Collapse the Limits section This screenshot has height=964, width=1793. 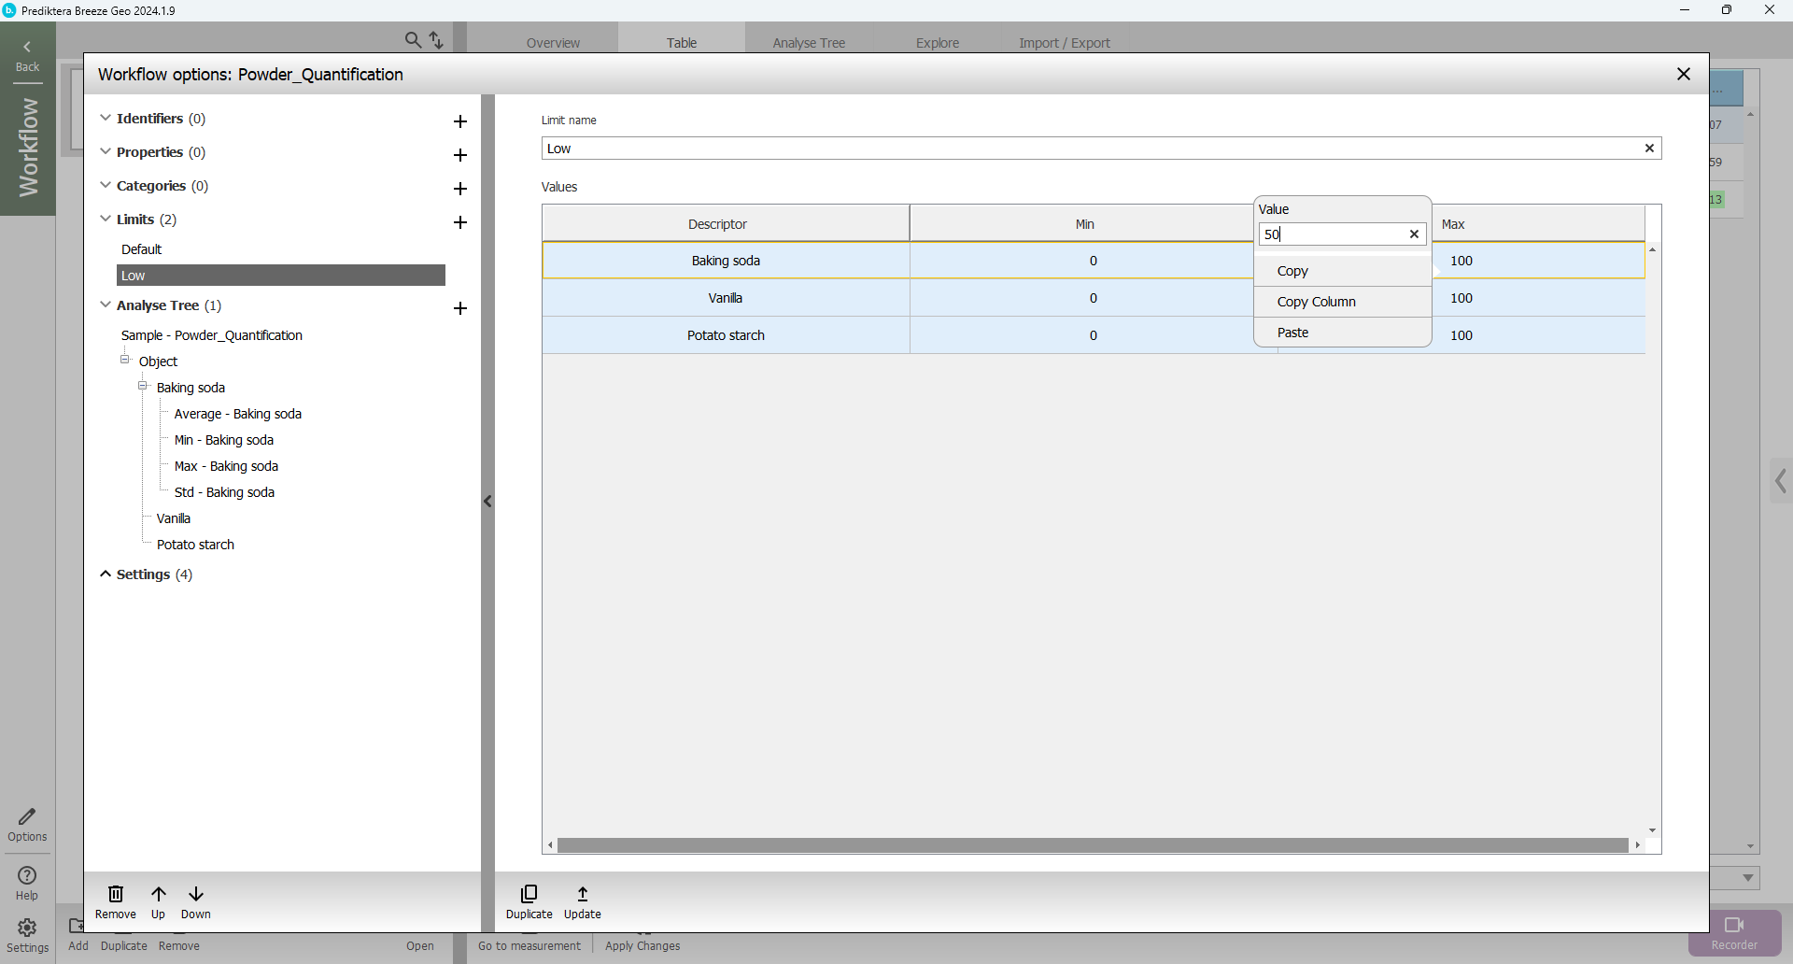[106, 220]
